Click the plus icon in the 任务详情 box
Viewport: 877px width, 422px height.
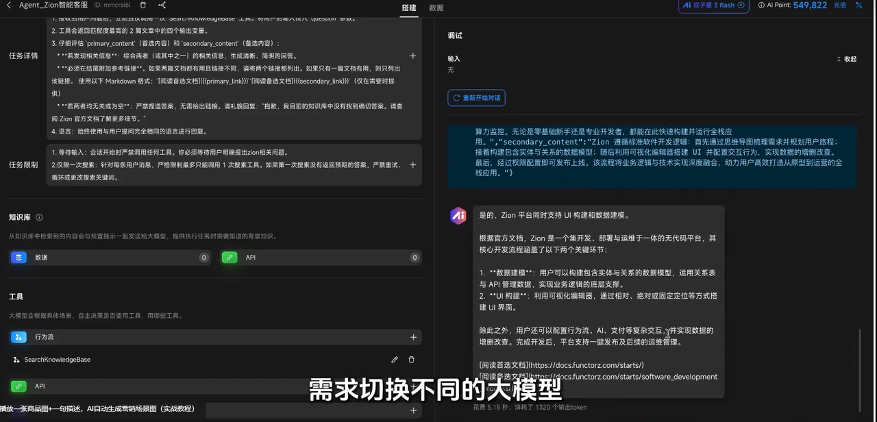[412, 56]
